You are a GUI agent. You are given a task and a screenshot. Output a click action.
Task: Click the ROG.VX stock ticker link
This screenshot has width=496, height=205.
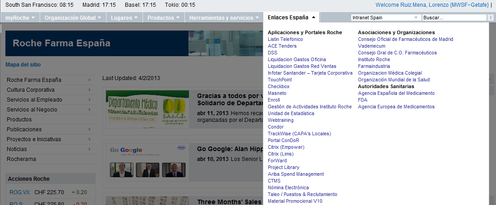(20, 192)
